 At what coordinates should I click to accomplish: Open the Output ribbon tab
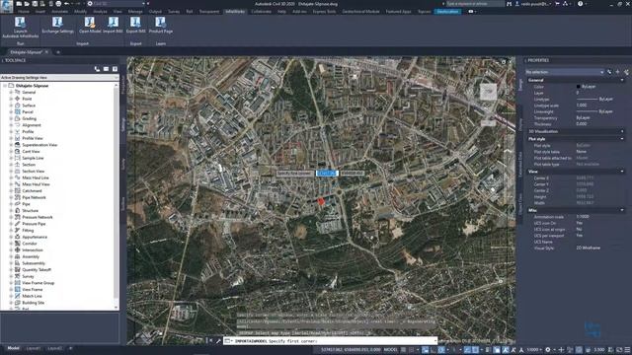(x=155, y=11)
